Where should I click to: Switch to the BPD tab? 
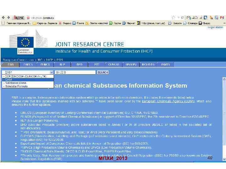click(x=79, y=64)
